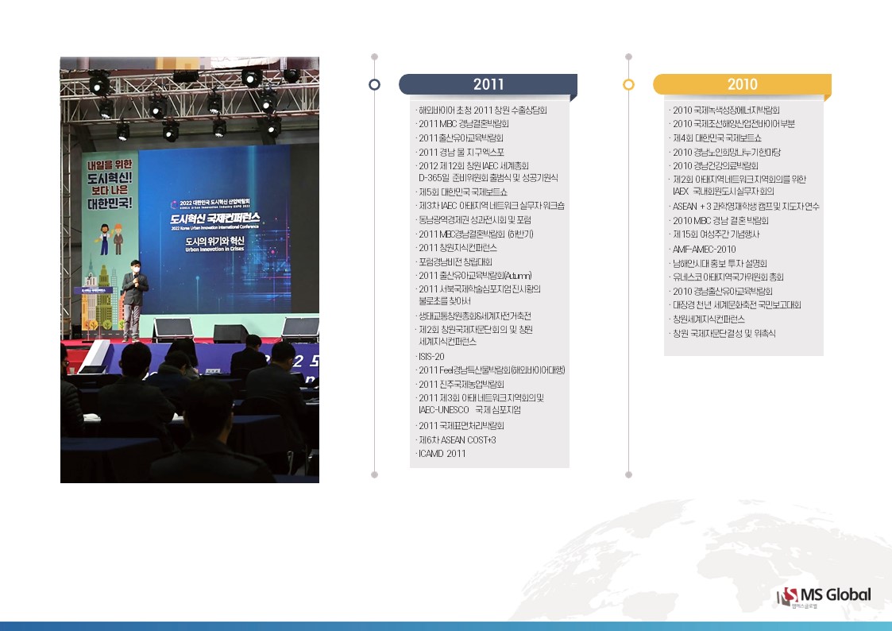The image size is (892, 631).
Task: Select '2010 국제녹색성장에너지박람회'
Action: pyautogui.click(x=727, y=110)
